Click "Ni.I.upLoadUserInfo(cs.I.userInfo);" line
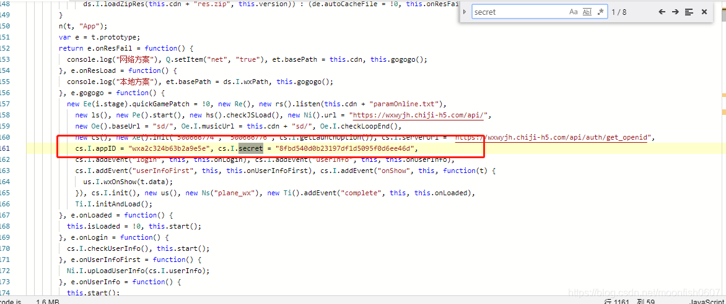Image resolution: width=726 pixels, height=304 pixels. (x=138, y=270)
